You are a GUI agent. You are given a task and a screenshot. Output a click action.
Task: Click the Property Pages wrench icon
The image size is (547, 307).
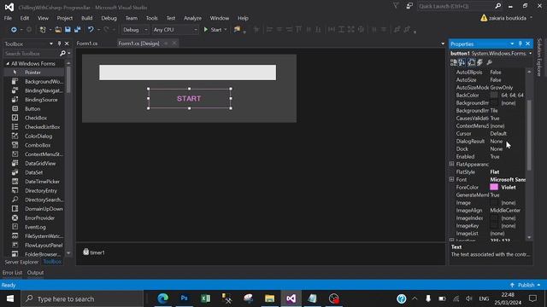click(x=490, y=62)
